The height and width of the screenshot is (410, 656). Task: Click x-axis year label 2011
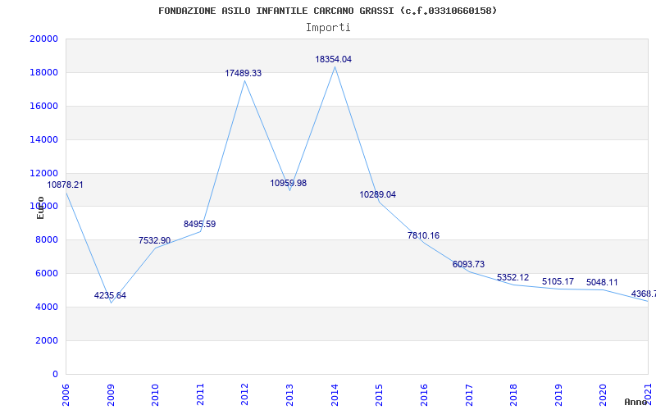coord(200,394)
